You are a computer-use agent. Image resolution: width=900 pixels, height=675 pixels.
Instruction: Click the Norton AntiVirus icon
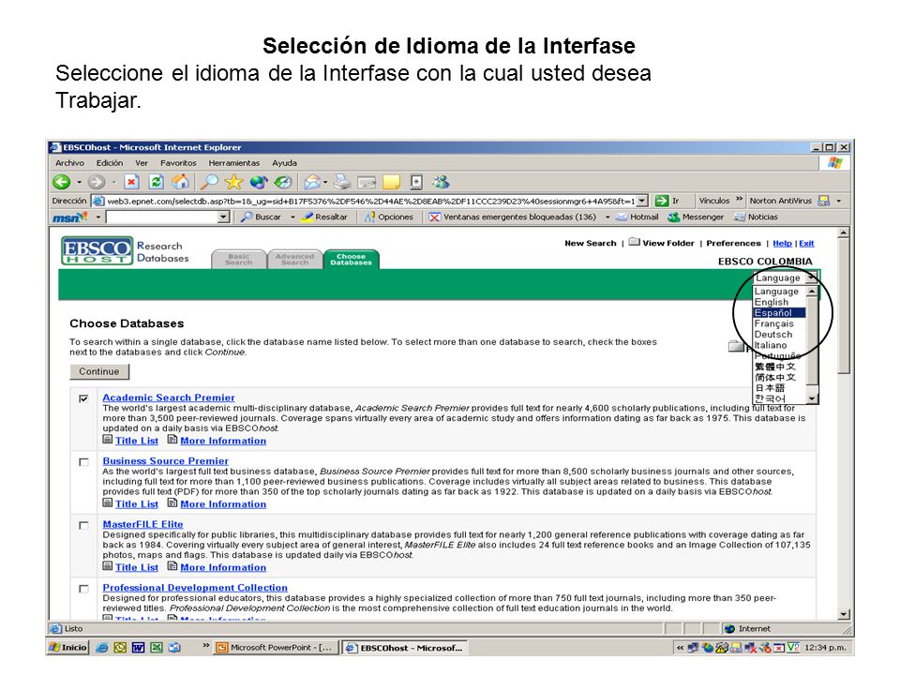pyautogui.click(x=824, y=201)
